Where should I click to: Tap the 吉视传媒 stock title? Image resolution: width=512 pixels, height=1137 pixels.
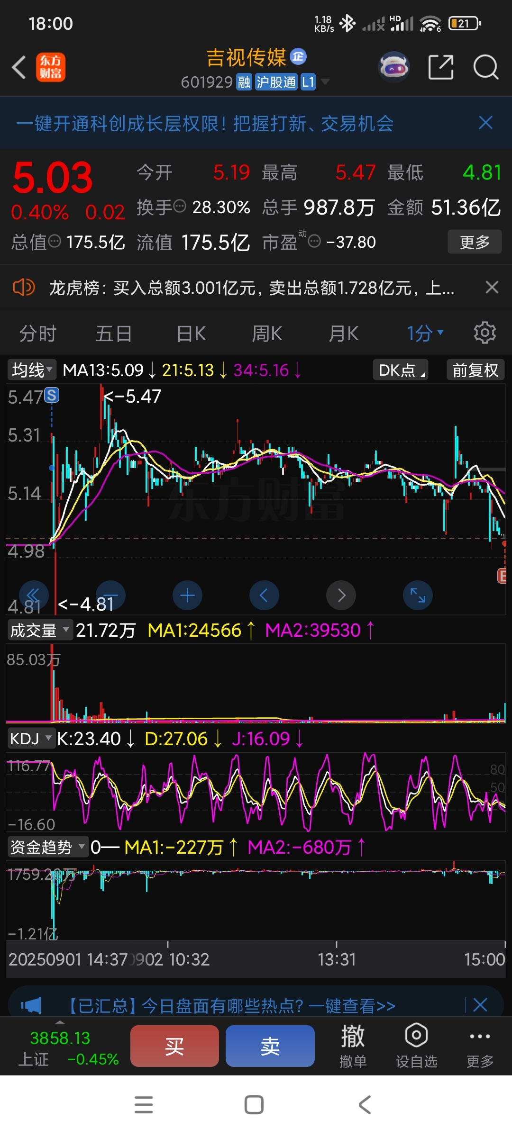[x=246, y=57]
